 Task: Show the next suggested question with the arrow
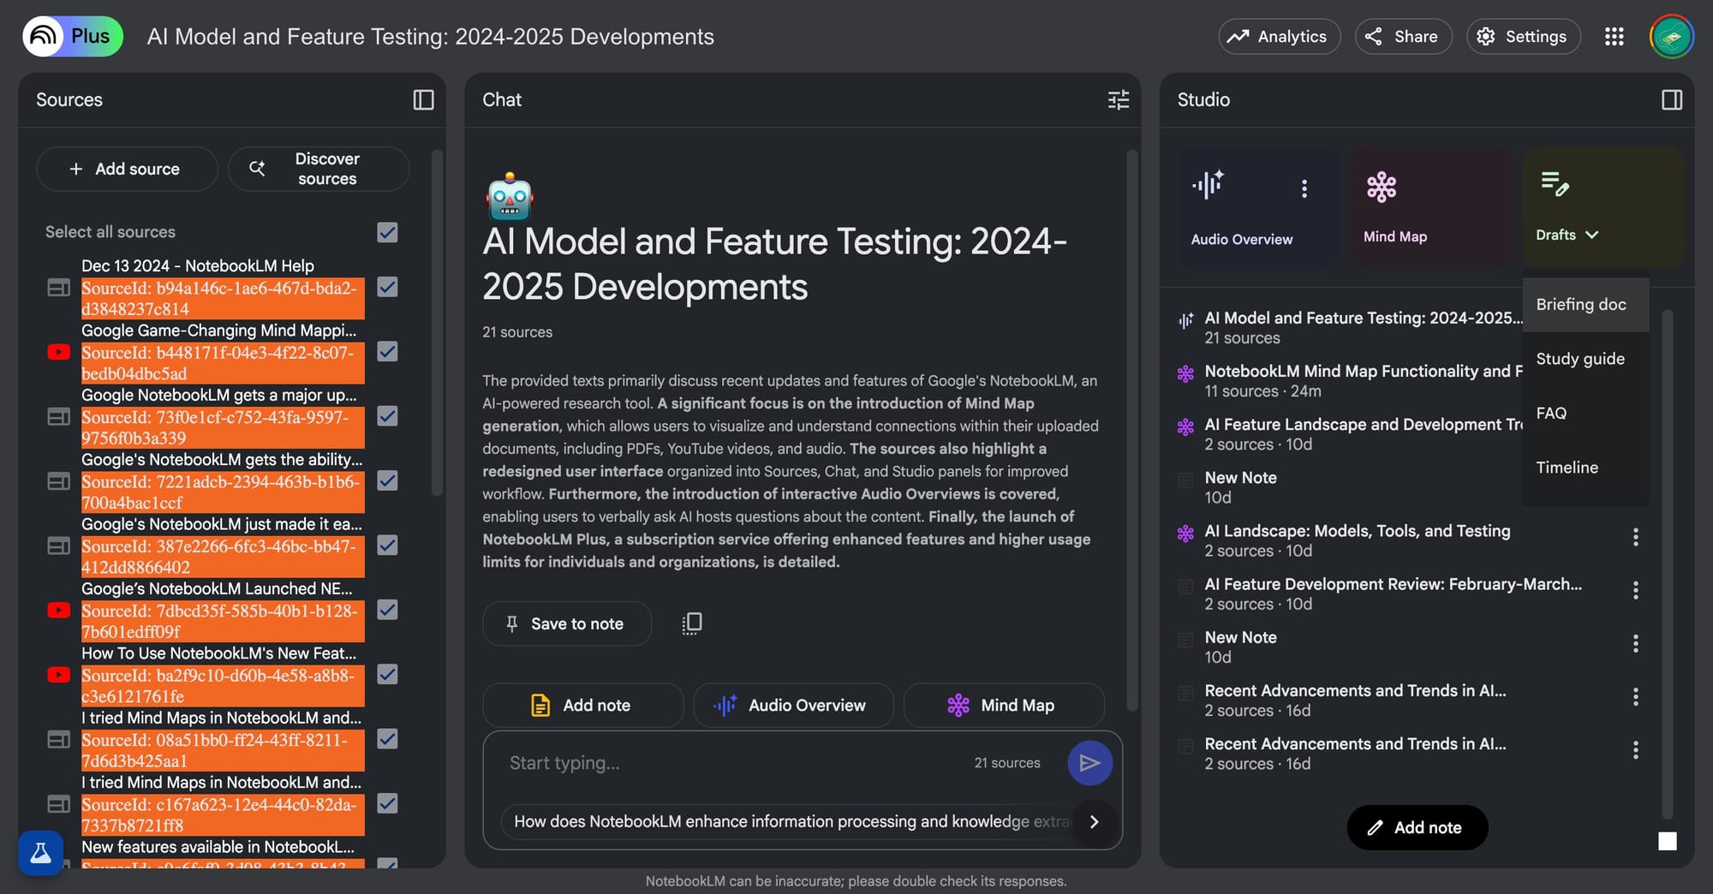coord(1094,822)
